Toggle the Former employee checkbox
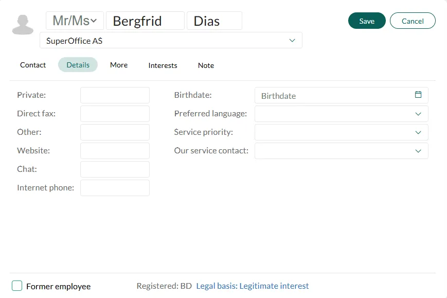This screenshot has height=298, width=447. [17, 286]
